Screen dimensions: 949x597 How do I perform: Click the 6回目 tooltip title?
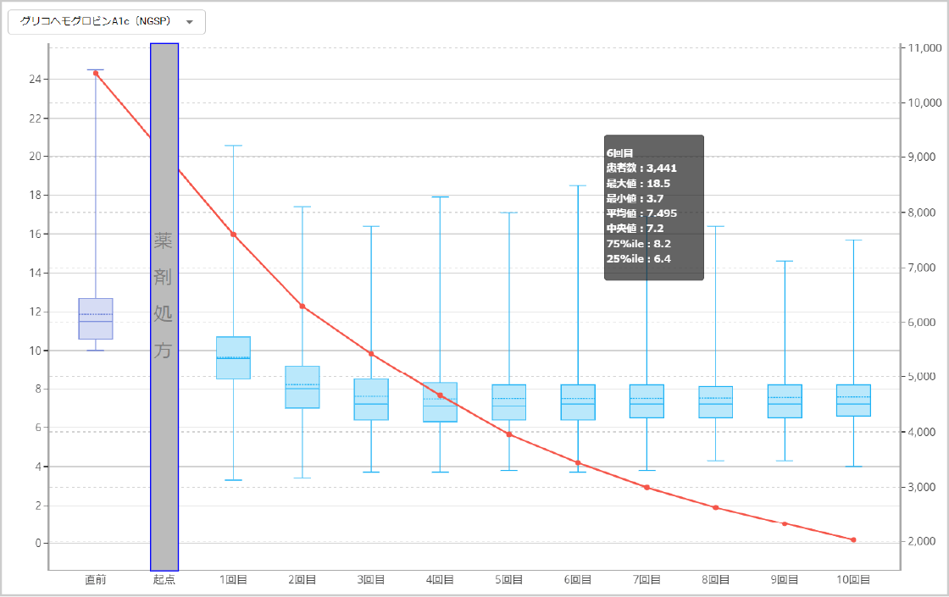[619, 153]
